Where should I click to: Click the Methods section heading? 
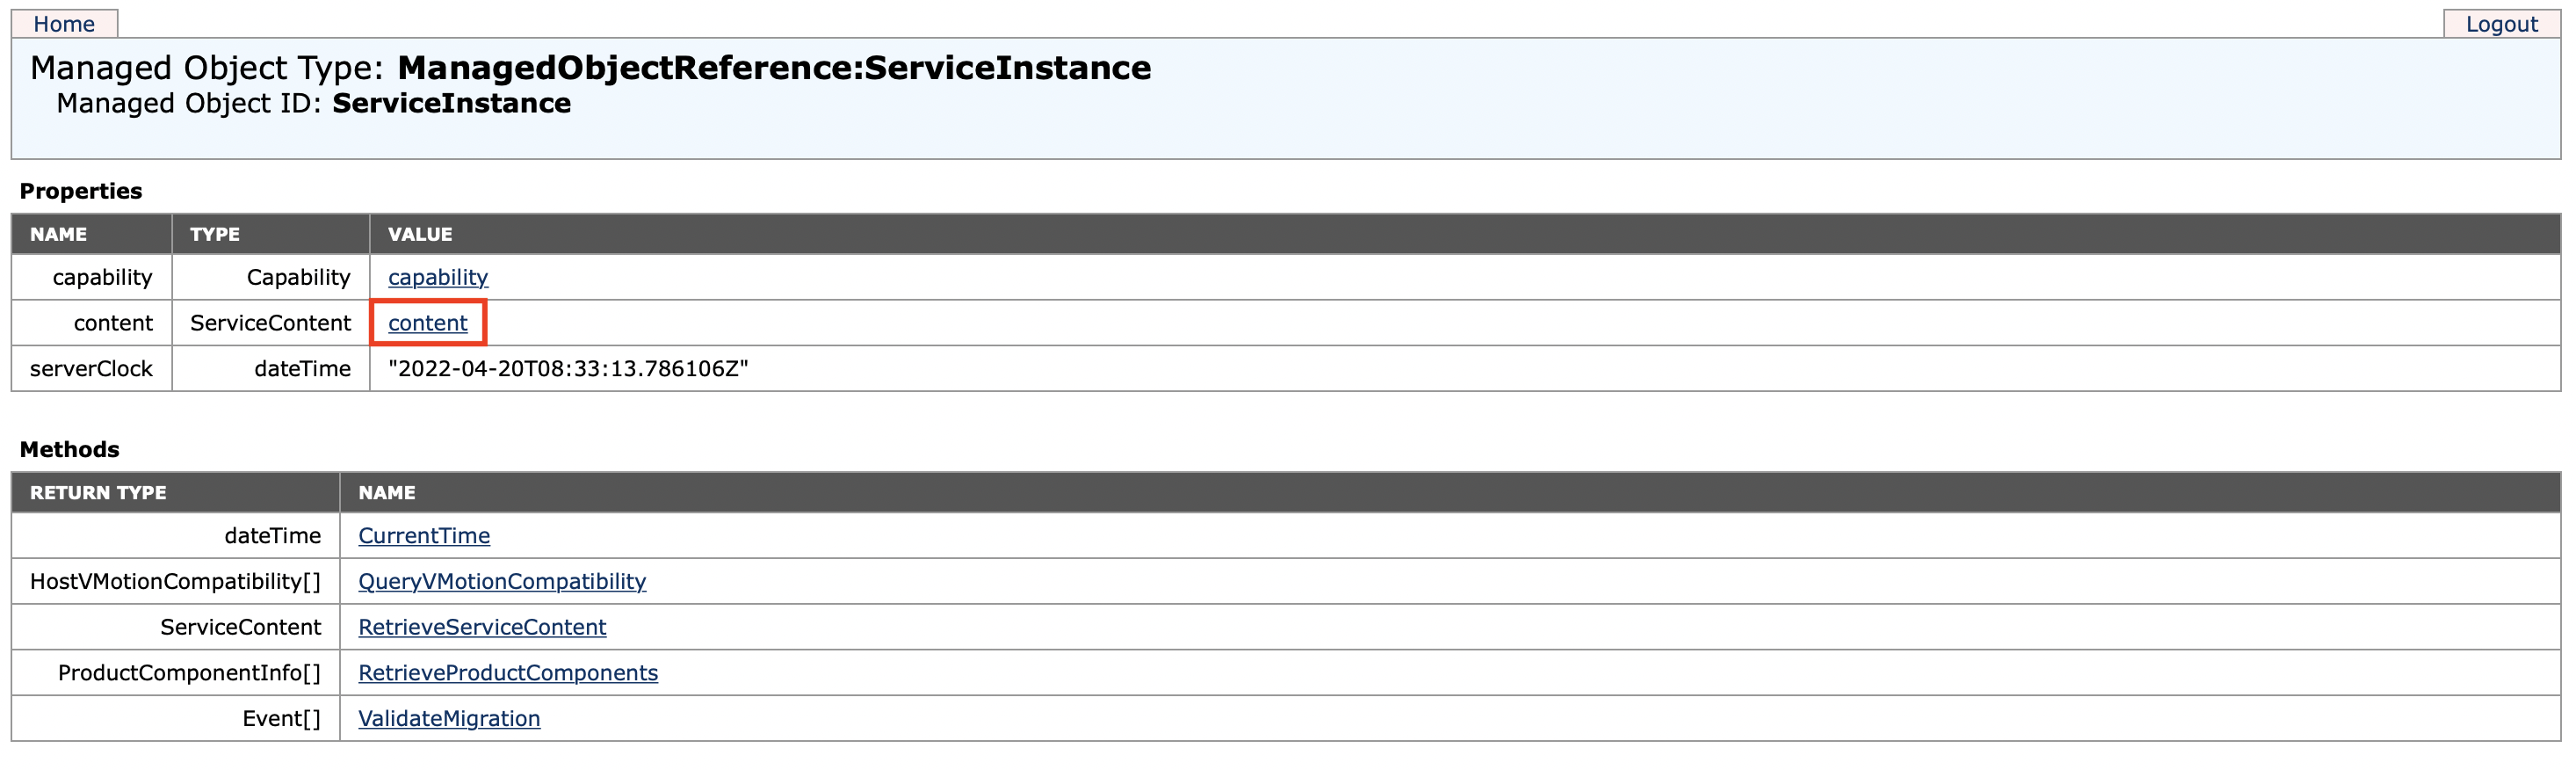coord(69,450)
